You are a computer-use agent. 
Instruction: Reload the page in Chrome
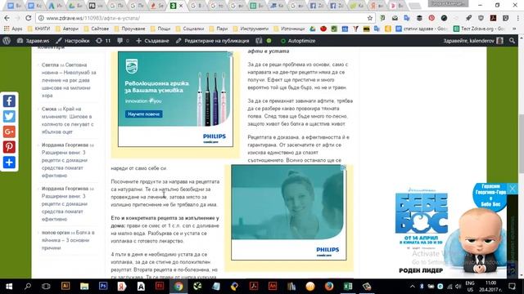(29, 18)
